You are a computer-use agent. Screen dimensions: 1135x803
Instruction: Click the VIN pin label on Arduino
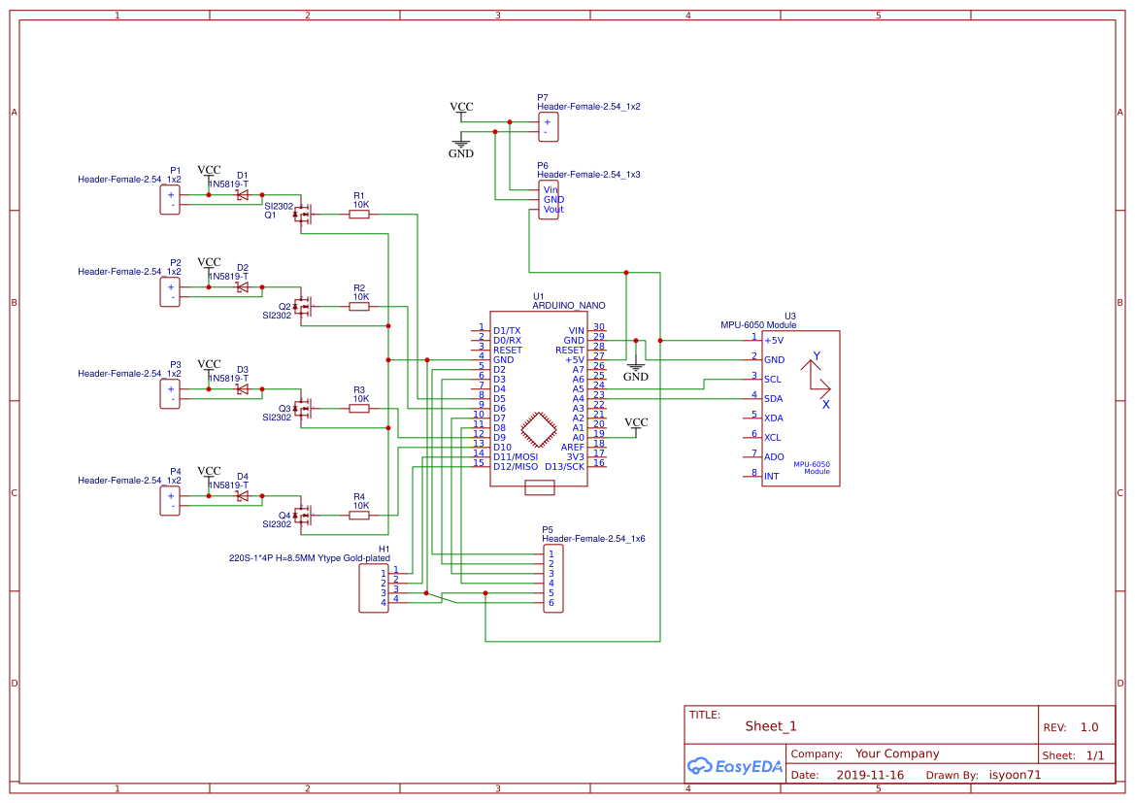[576, 331]
